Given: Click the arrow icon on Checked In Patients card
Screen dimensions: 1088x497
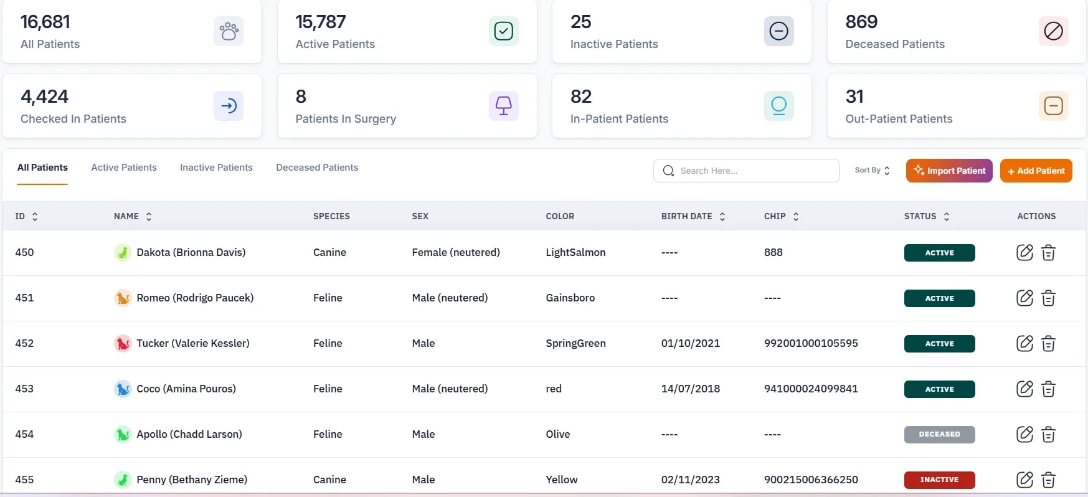Looking at the screenshot, I should 229,106.
